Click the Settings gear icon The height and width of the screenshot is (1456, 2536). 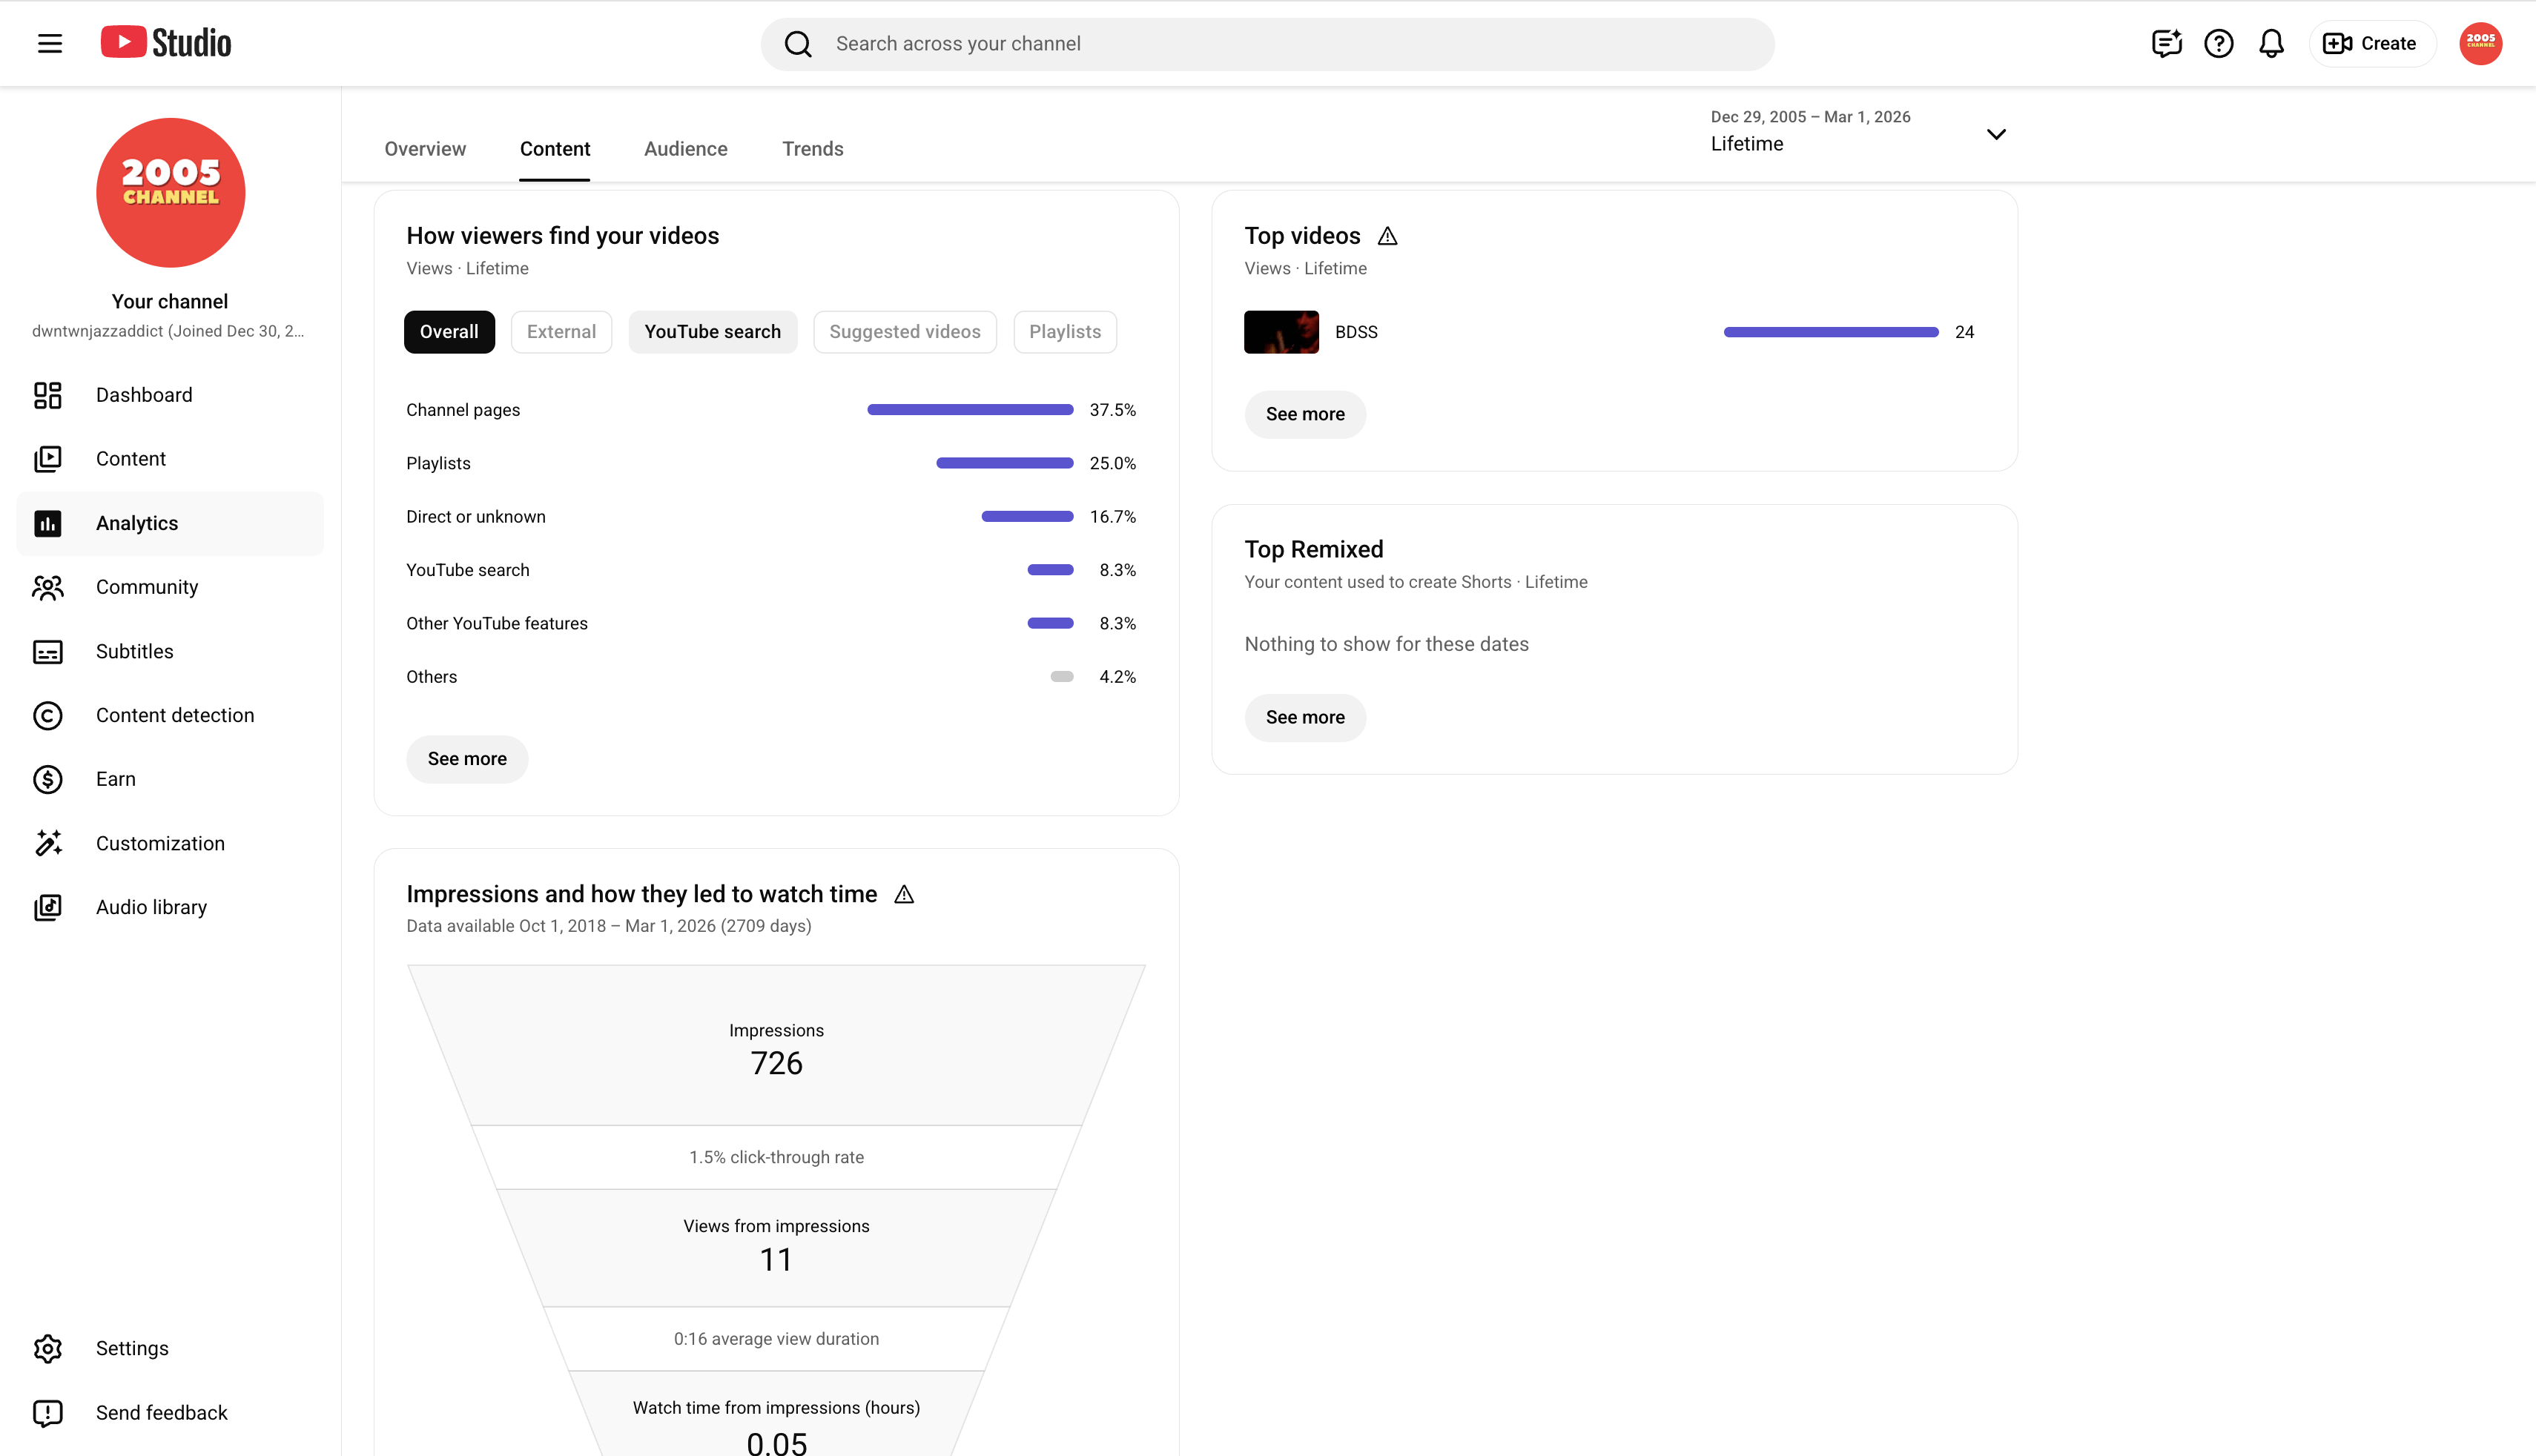tap(47, 1348)
